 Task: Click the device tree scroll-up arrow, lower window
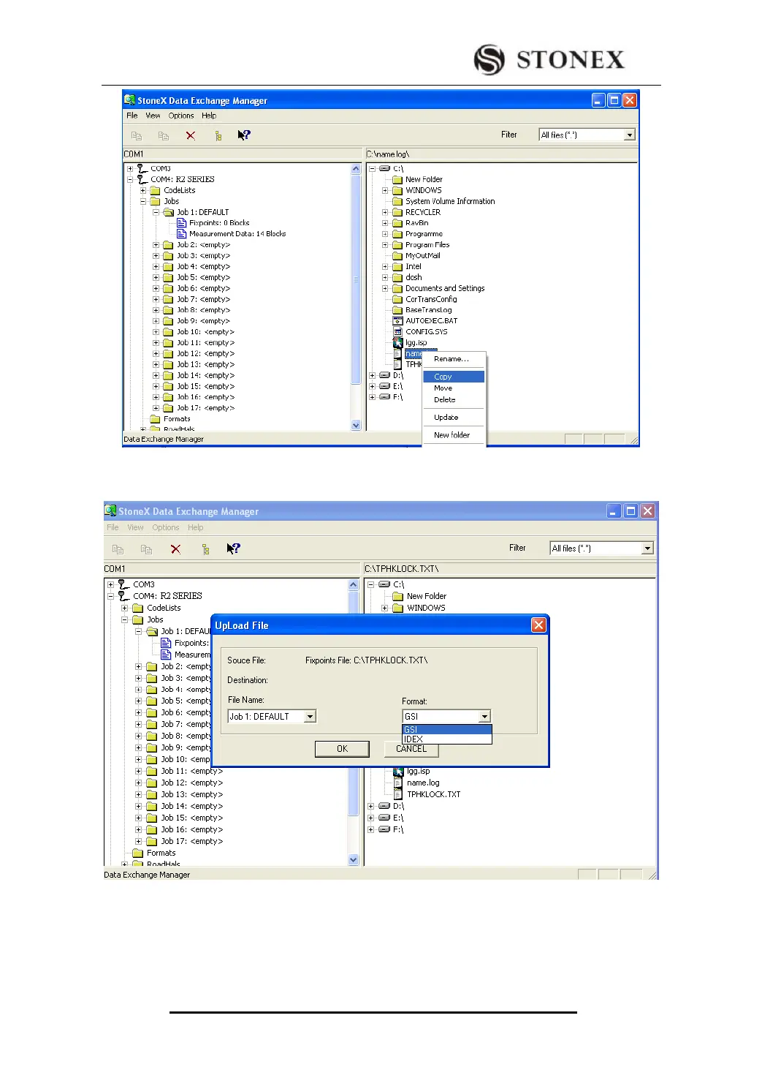tap(354, 585)
